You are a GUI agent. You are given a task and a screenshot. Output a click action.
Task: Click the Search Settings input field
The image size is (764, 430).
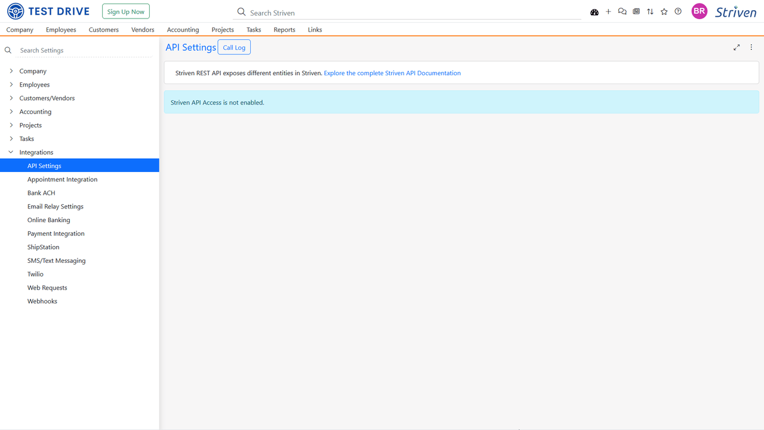click(x=78, y=50)
